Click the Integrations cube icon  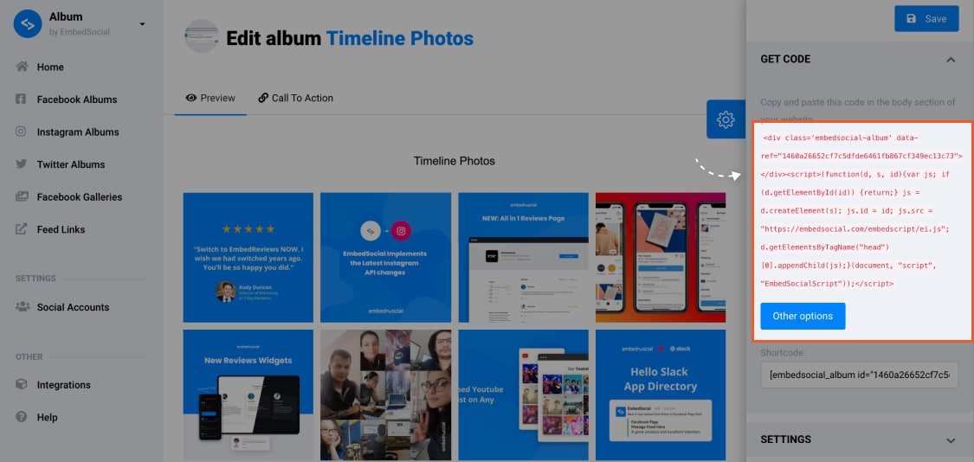tap(22, 384)
